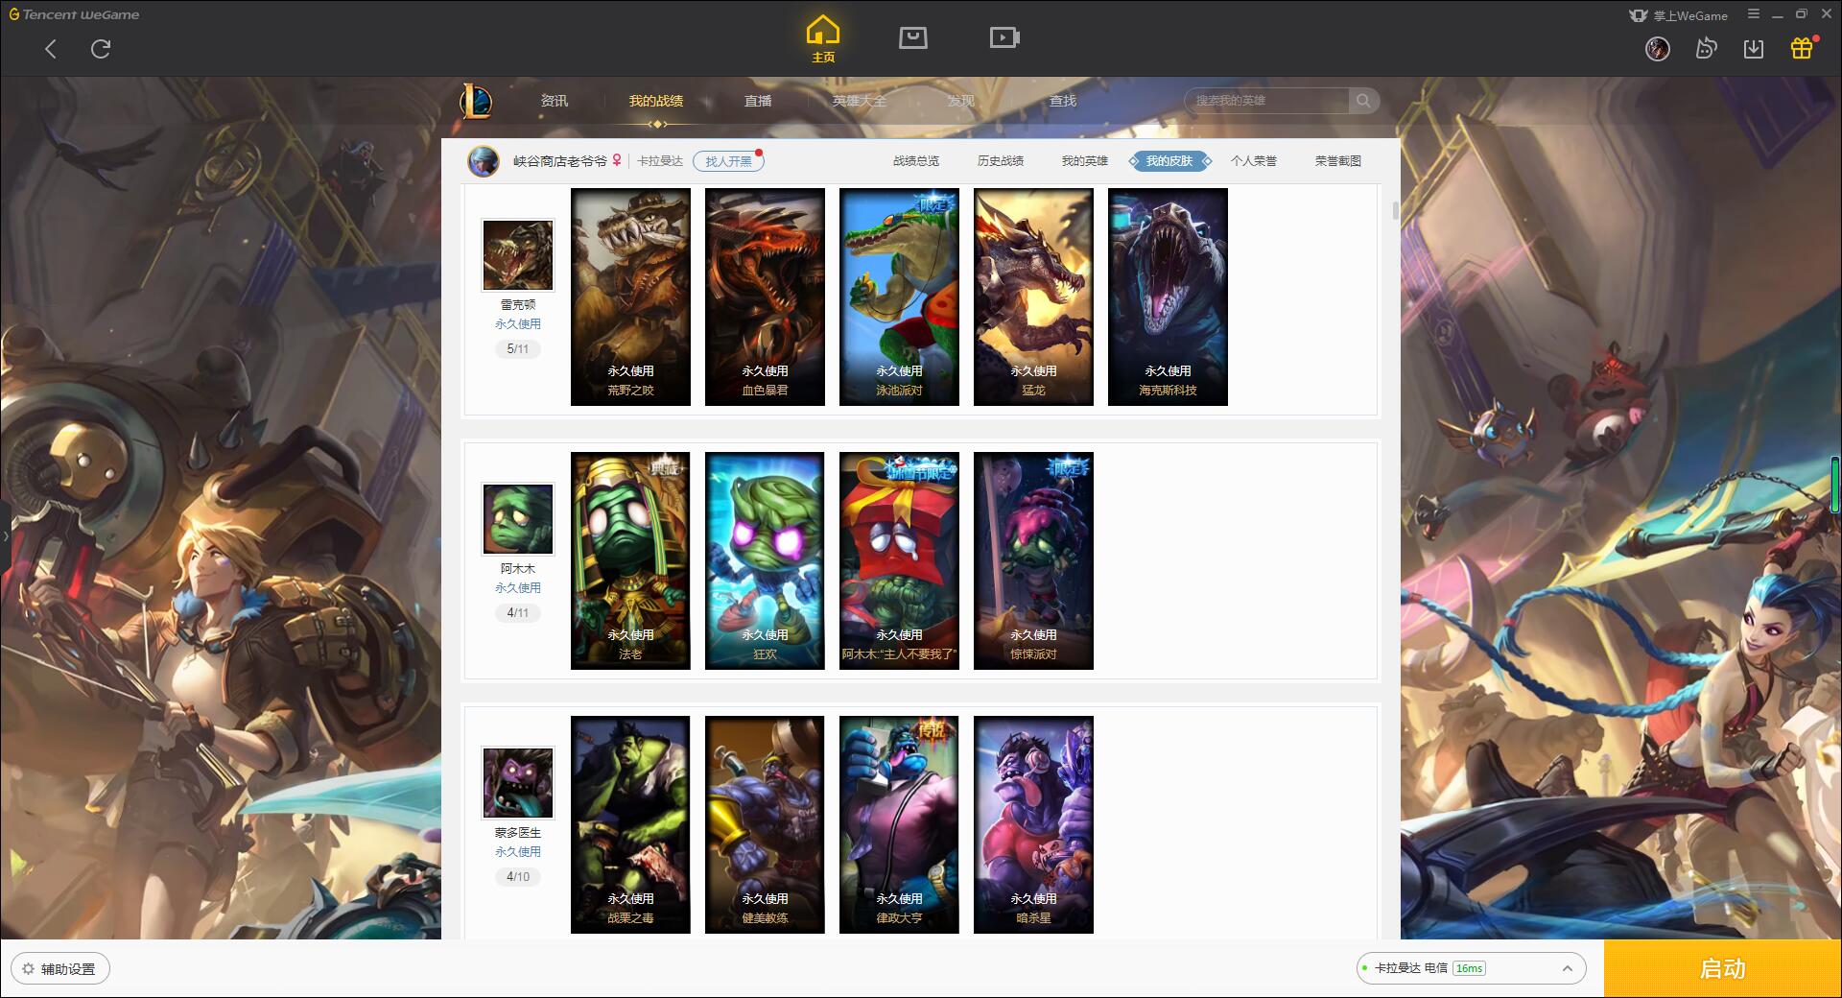Screen dimensions: 1842x998
Task: Open the 暗杀星 skin card
Action: (x=1033, y=824)
